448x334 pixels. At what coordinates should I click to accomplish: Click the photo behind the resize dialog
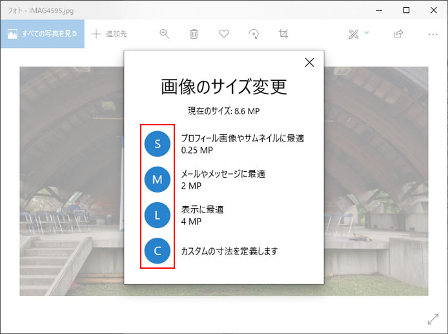coord(72,181)
